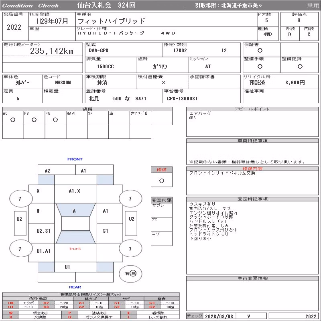The height and width of the screenshot is (321, 321).
Task: Click the note 'ヘッドライトクモリ'
Action: 209,234
